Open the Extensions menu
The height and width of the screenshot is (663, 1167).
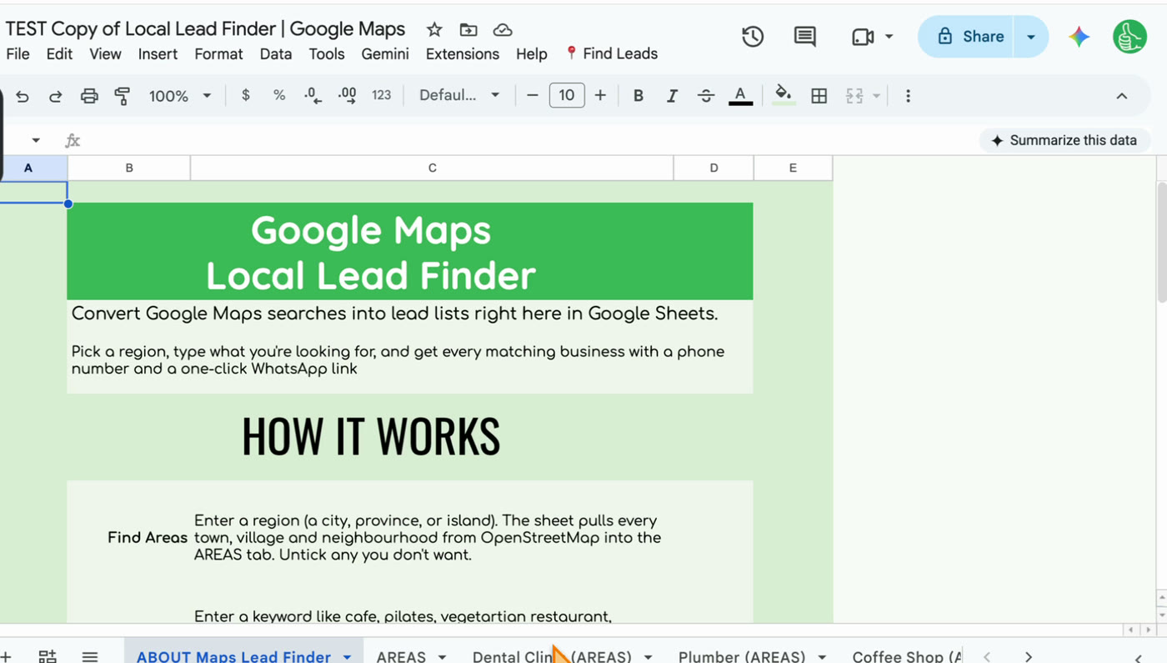pos(463,54)
